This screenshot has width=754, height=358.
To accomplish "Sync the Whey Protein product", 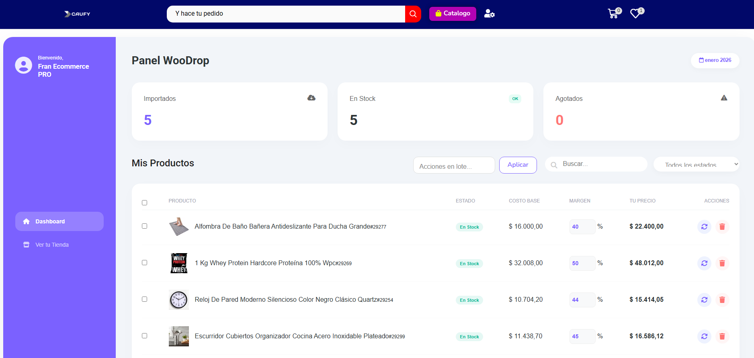I will click(x=704, y=263).
